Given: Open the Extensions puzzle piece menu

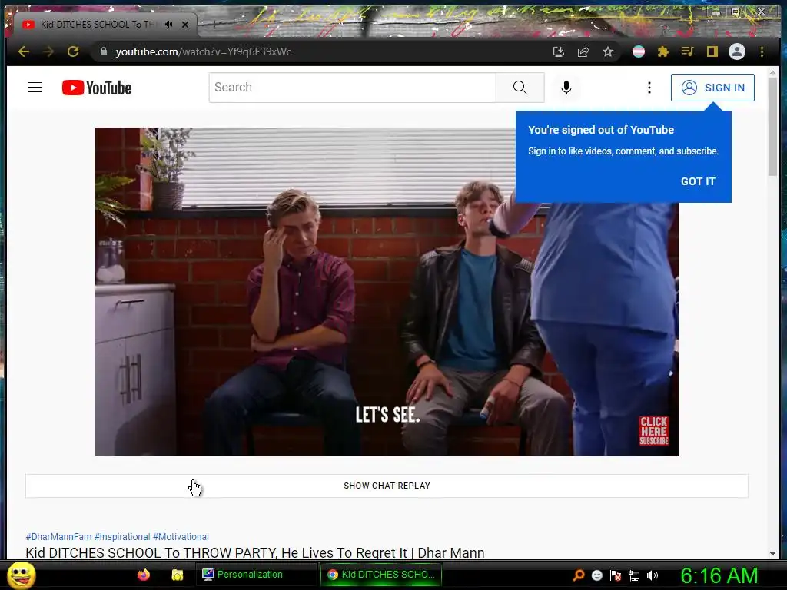Looking at the screenshot, I should tap(663, 51).
